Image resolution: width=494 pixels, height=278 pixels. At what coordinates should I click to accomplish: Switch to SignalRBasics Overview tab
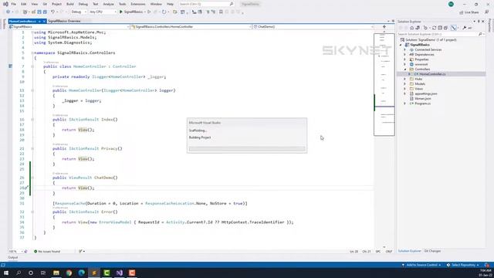64,21
